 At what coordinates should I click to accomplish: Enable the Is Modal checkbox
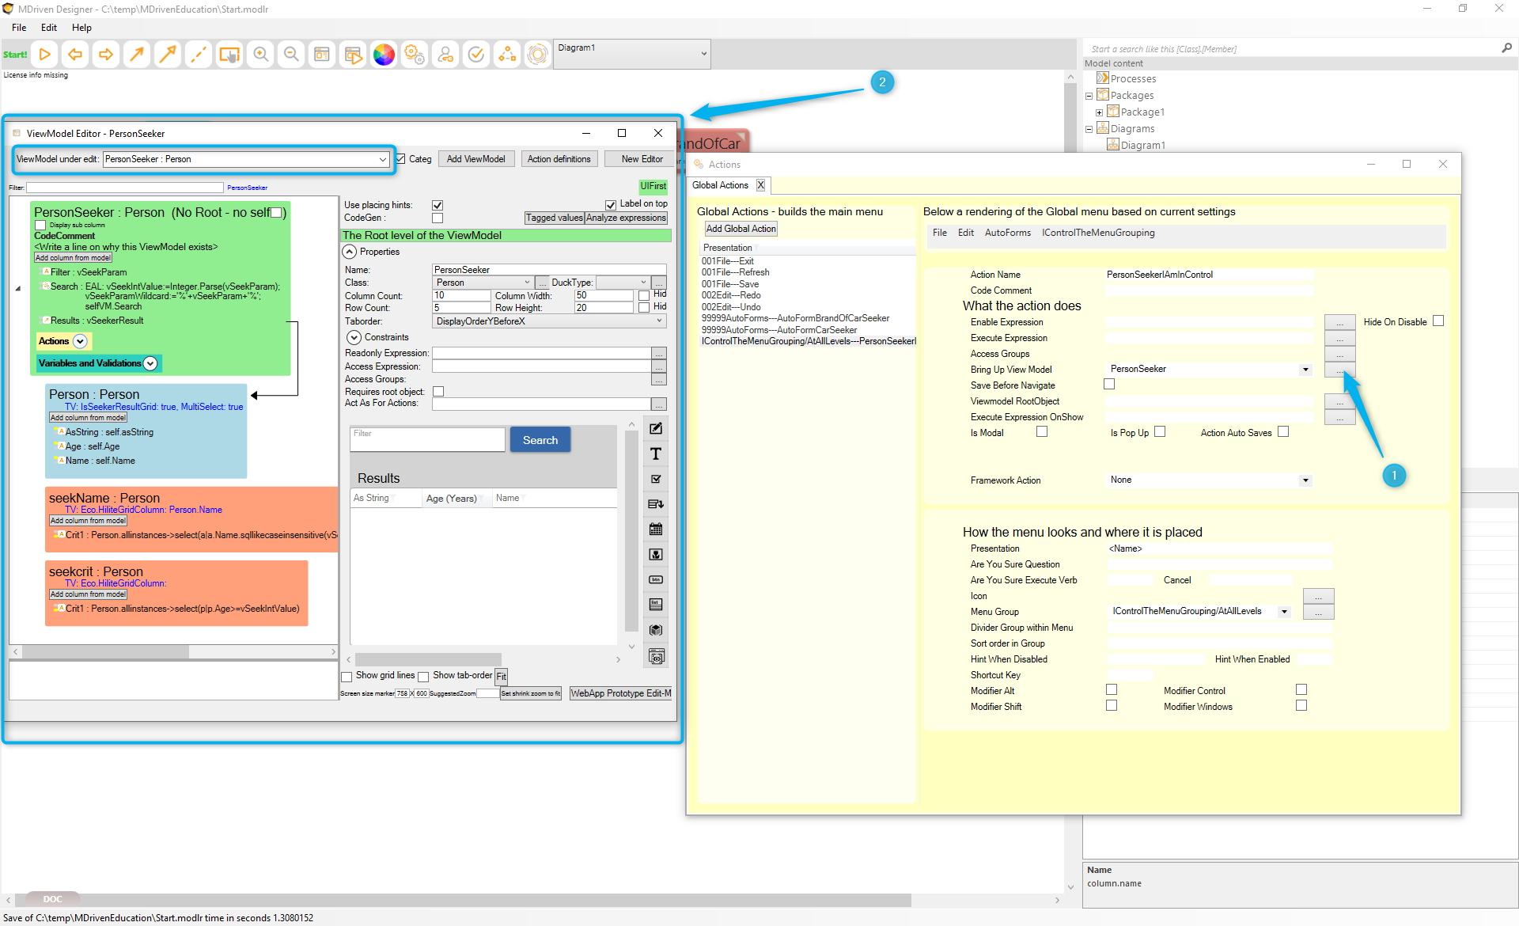click(1042, 432)
